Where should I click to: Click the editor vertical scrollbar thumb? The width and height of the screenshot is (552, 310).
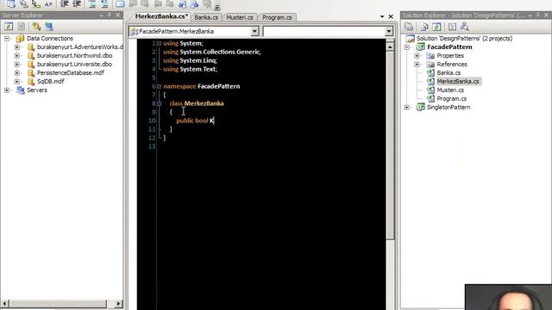pos(390,146)
